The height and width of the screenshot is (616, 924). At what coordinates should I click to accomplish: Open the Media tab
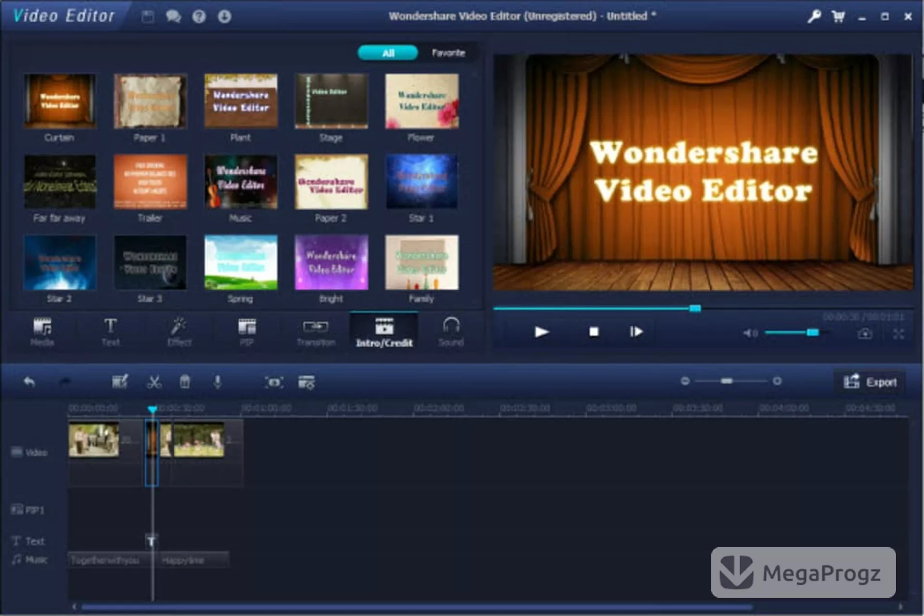point(42,332)
